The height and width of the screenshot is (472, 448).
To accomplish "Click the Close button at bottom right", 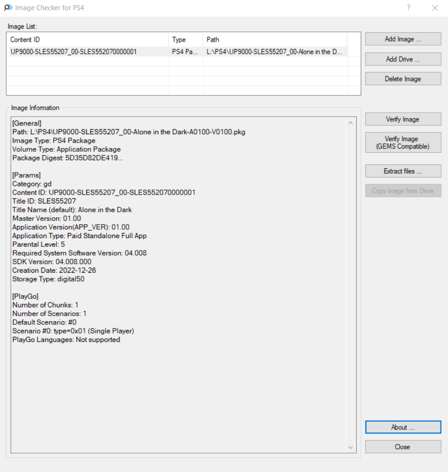I will [403, 447].
